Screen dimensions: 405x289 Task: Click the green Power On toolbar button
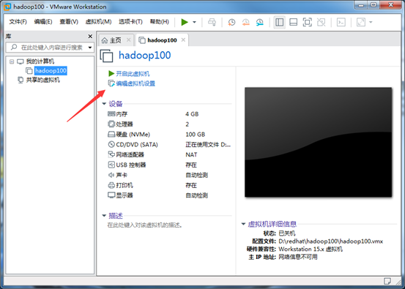click(x=185, y=22)
